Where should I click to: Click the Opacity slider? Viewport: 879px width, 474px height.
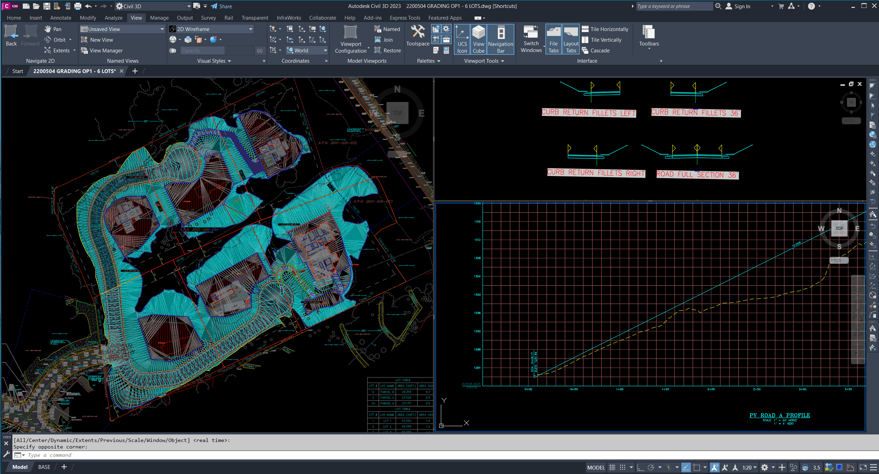tap(202, 51)
